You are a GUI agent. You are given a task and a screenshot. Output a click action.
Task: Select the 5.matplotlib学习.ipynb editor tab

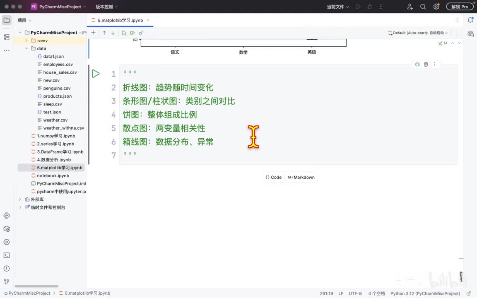pos(120,20)
